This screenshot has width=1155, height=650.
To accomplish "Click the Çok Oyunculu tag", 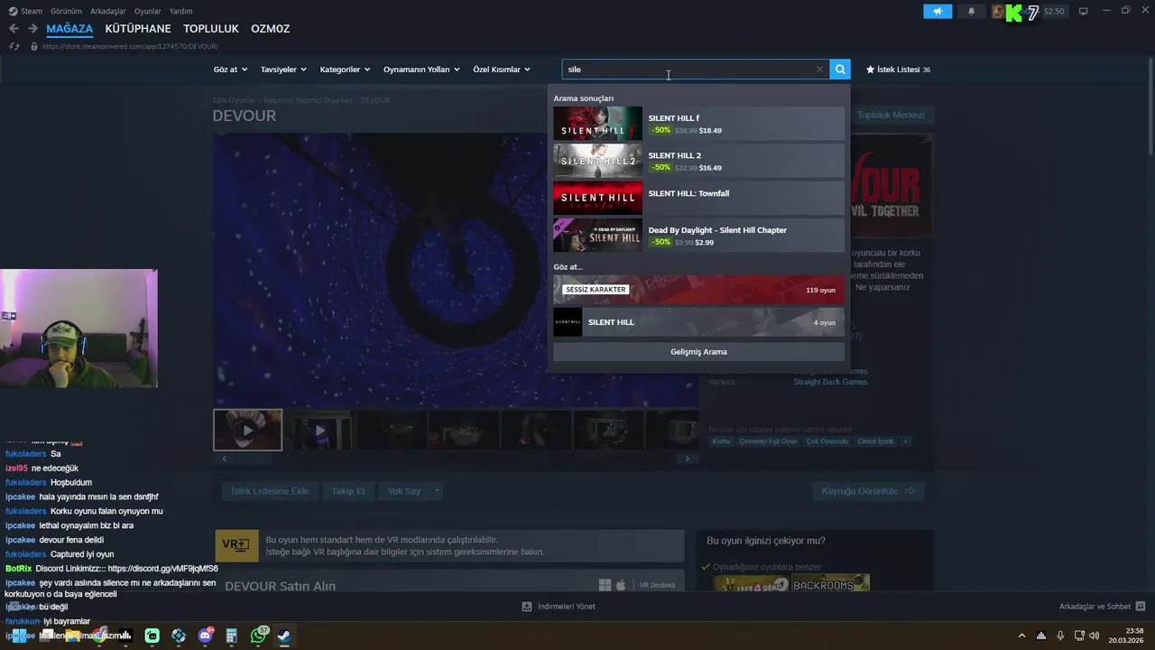I will 827,441.
